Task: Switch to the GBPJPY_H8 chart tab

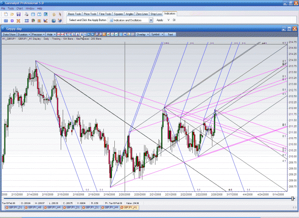Action: tap(33, 207)
